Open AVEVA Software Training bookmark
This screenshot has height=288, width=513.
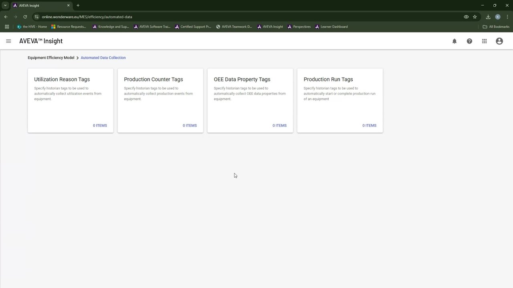tap(152, 27)
